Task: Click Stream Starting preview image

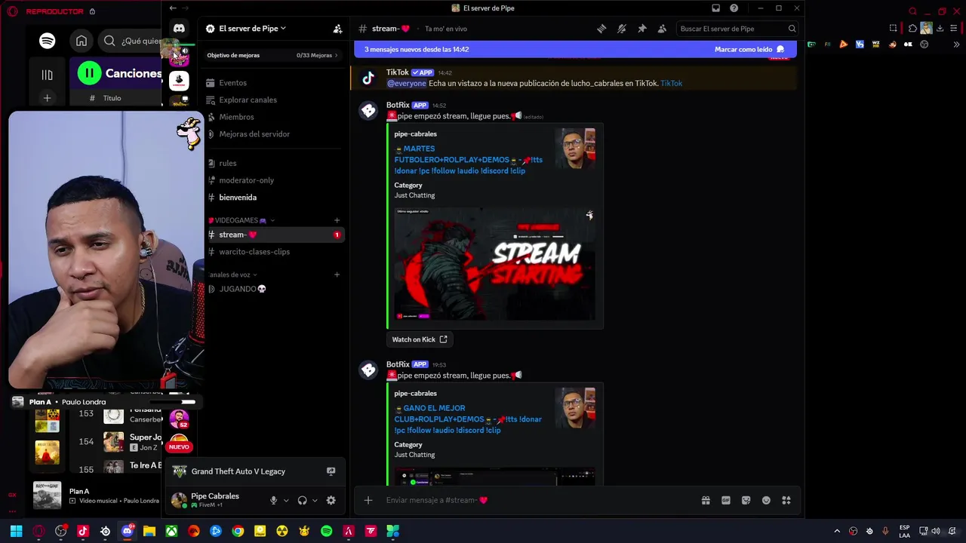Action: click(494, 264)
